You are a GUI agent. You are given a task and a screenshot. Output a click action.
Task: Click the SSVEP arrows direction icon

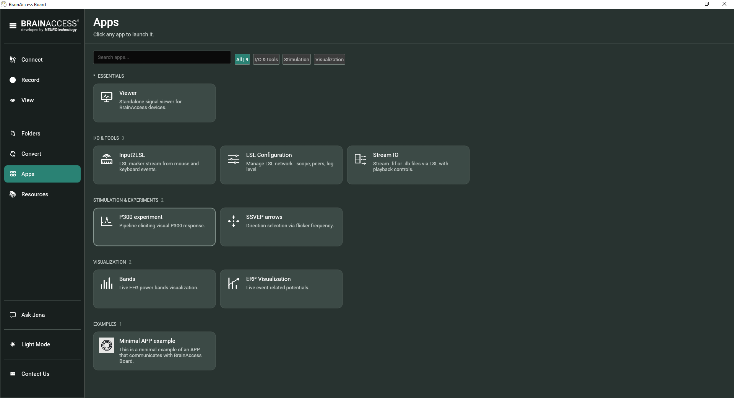point(234,221)
